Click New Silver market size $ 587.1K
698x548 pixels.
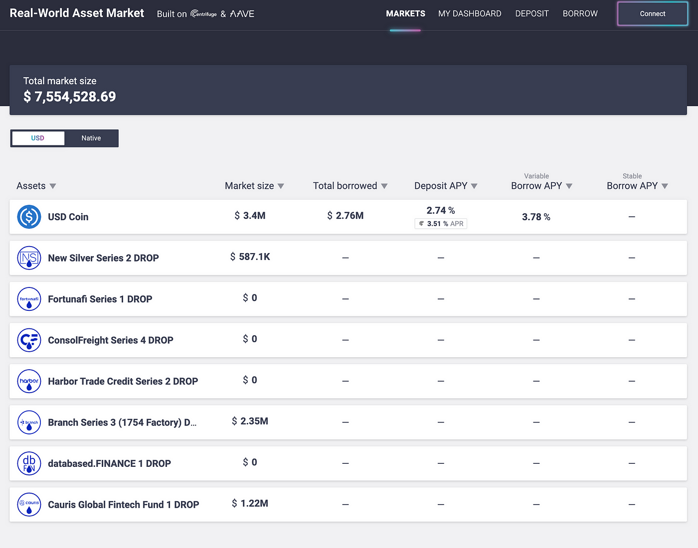point(250,257)
